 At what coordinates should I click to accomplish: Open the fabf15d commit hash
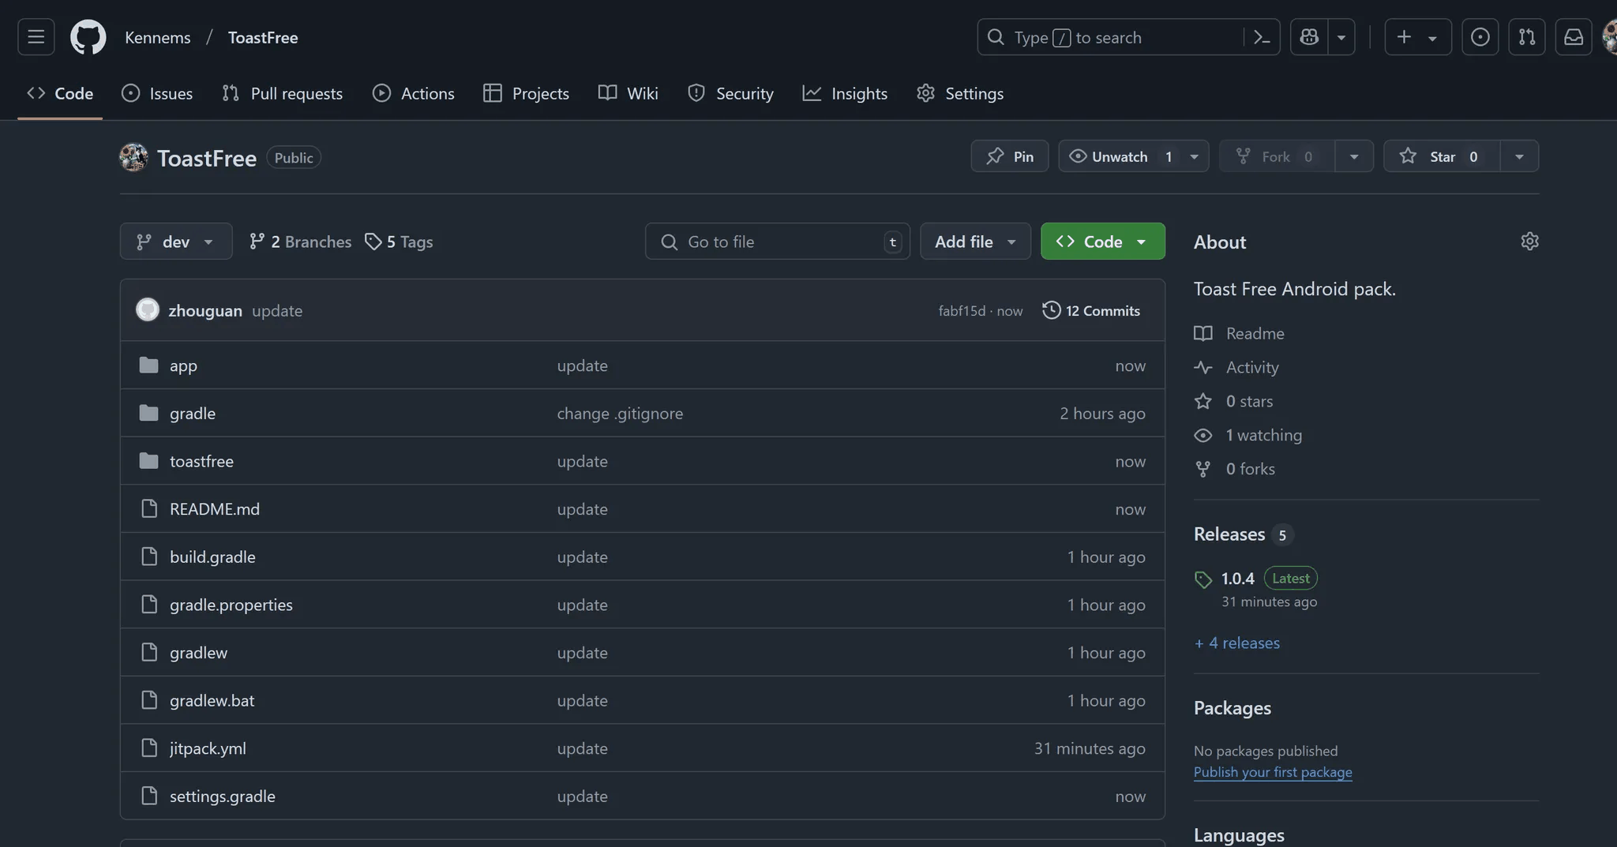point(962,311)
